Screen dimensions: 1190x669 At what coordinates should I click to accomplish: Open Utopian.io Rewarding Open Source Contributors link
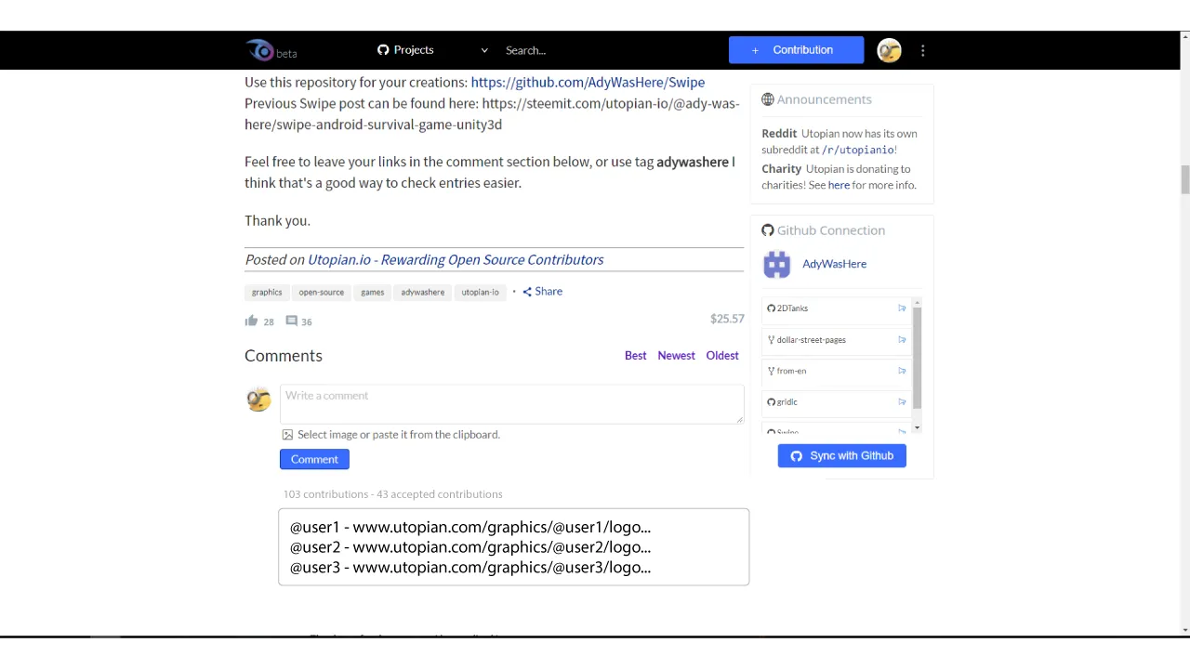point(456,259)
